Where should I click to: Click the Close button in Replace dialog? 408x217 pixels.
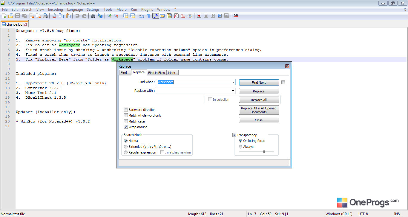tap(259, 120)
